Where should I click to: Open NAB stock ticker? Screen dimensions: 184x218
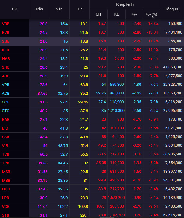coord(6,59)
